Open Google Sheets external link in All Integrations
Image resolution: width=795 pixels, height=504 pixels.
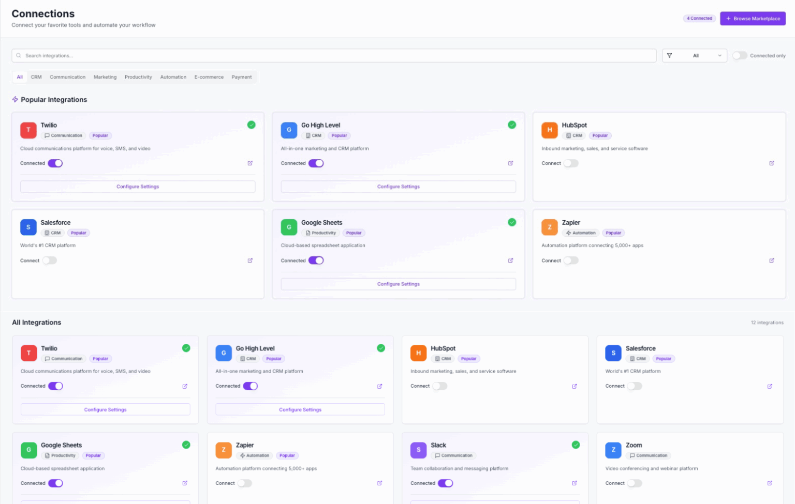185,483
